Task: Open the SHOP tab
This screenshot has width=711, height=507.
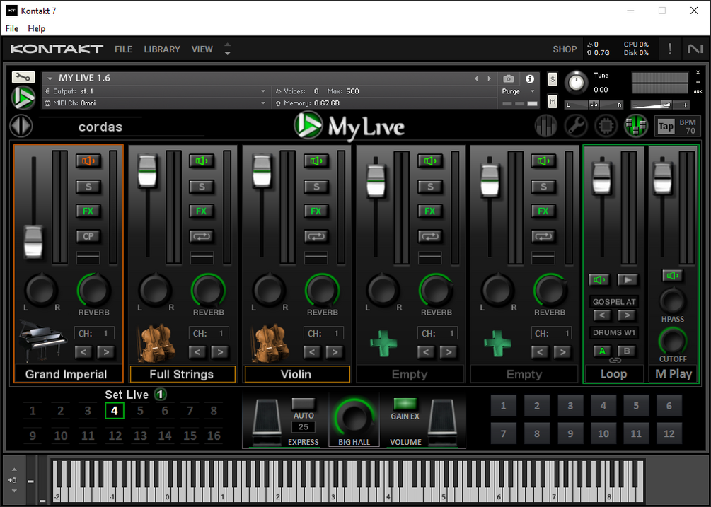Action: pos(565,49)
